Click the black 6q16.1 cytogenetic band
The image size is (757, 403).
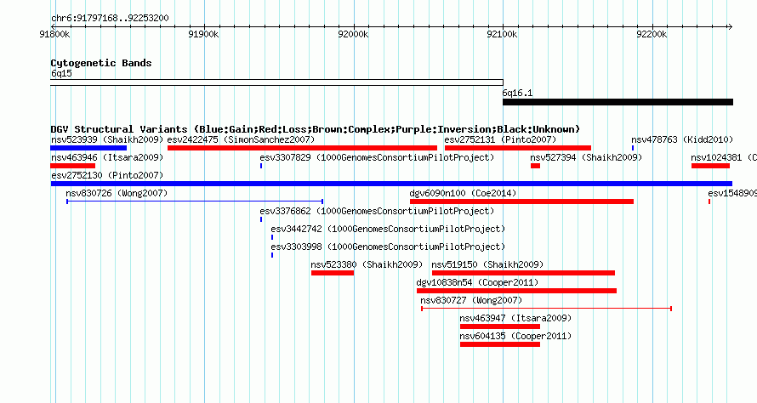(618, 102)
